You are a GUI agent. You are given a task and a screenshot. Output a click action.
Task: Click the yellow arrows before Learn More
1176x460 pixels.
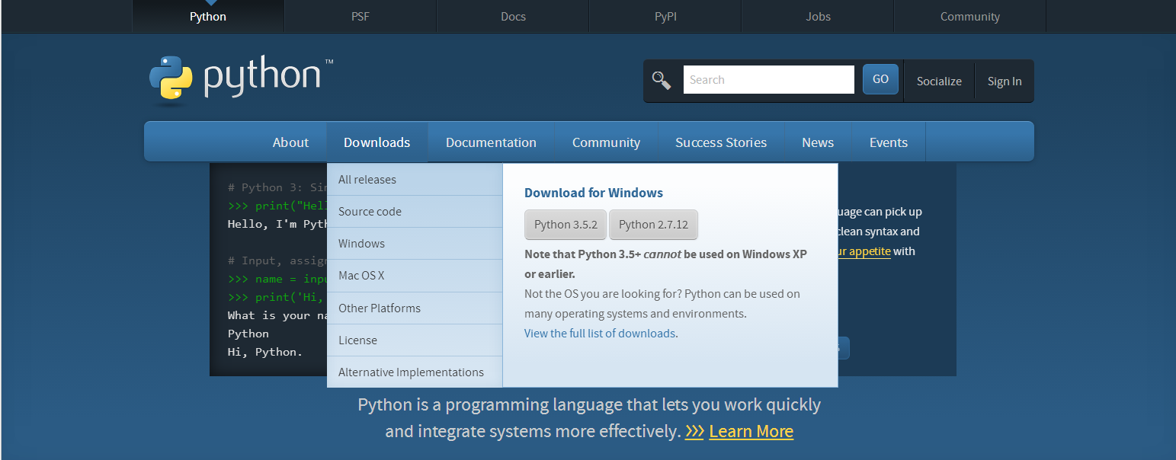pyautogui.click(x=694, y=431)
